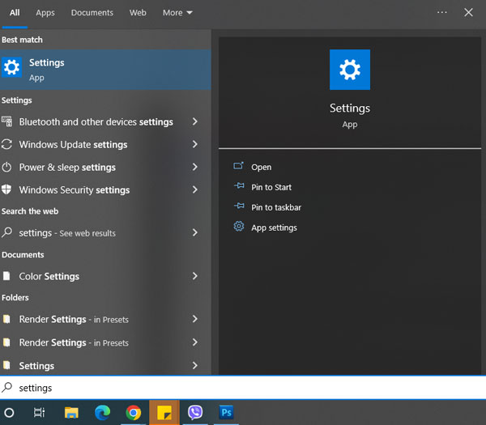Launch File Explorer from the taskbar
The height and width of the screenshot is (425, 486).
click(x=71, y=413)
